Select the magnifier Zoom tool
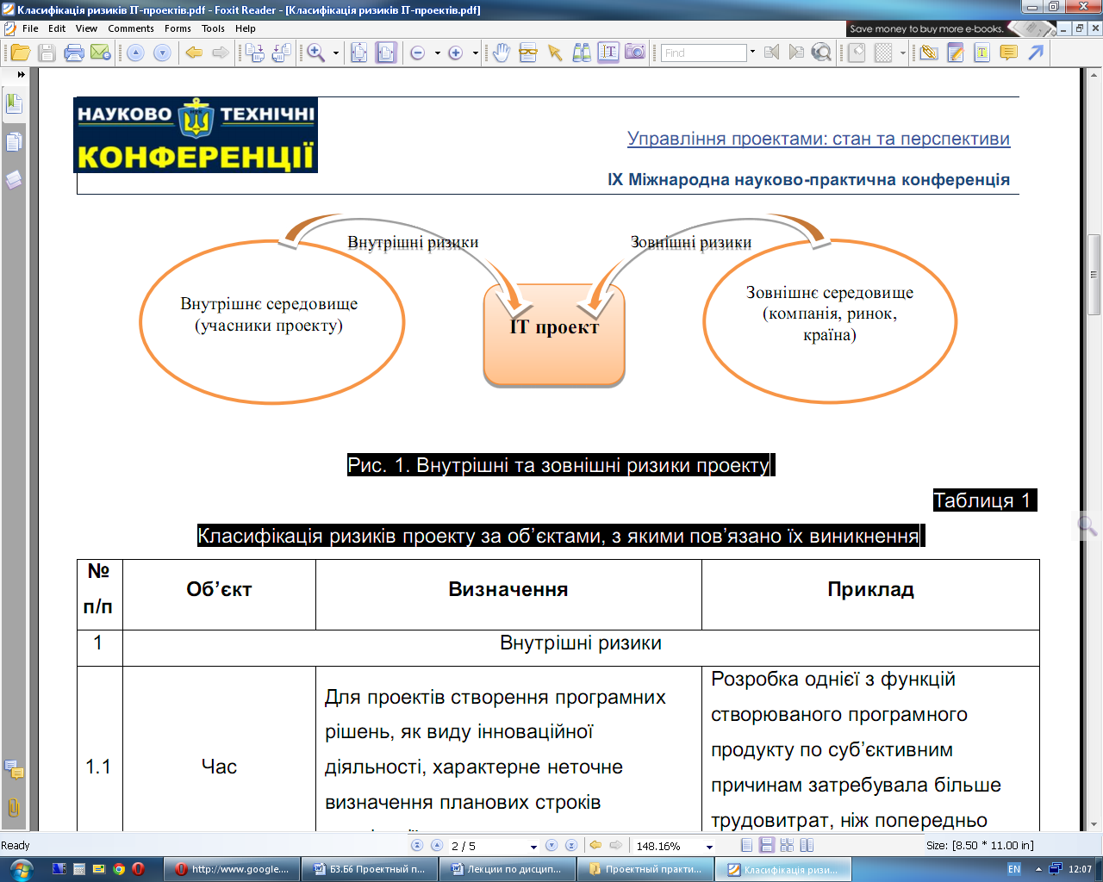This screenshot has height=882, width=1103. 316,53
